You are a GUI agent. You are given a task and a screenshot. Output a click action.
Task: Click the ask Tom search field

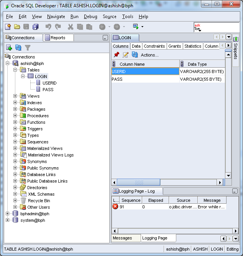(217, 27)
